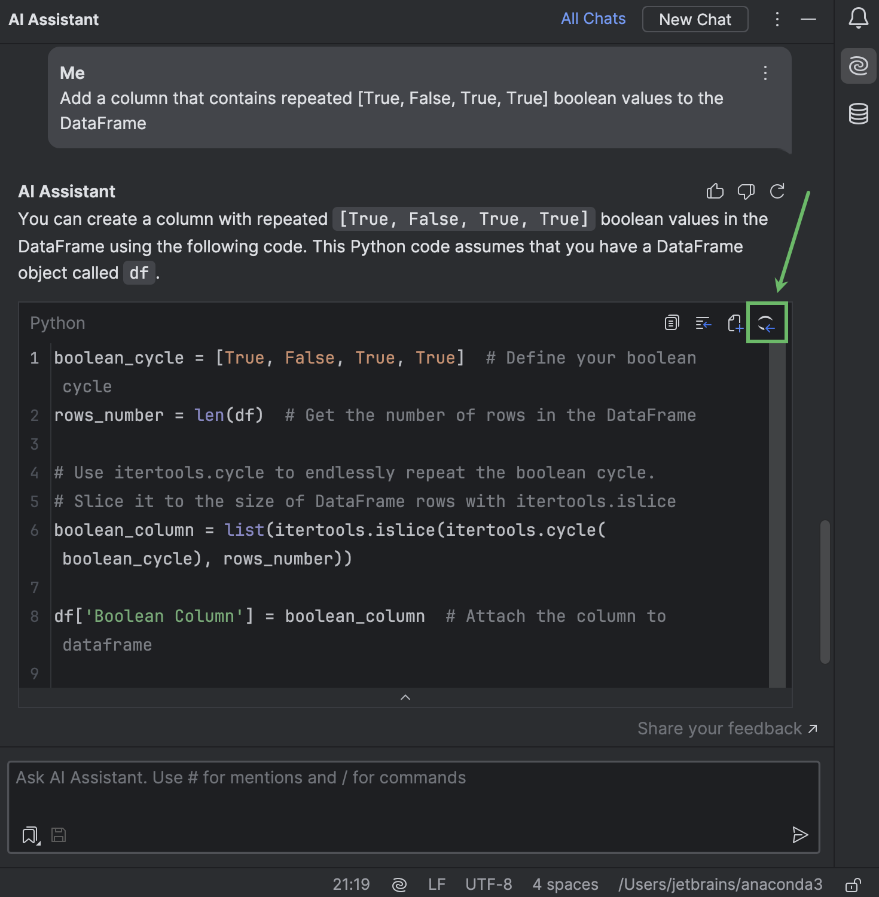The width and height of the screenshot is (879, 897).
Task: Open the prompt library dropdown
Action: (29, 835)
